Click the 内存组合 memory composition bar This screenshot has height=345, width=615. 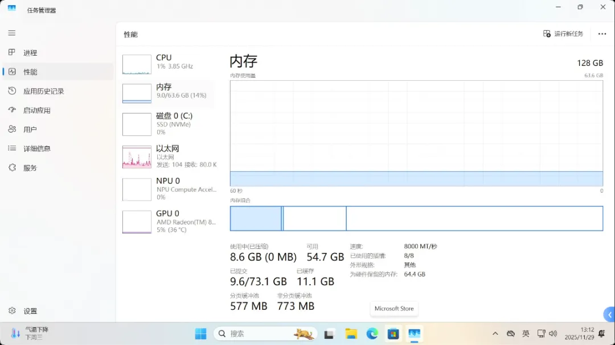[416, 218]
